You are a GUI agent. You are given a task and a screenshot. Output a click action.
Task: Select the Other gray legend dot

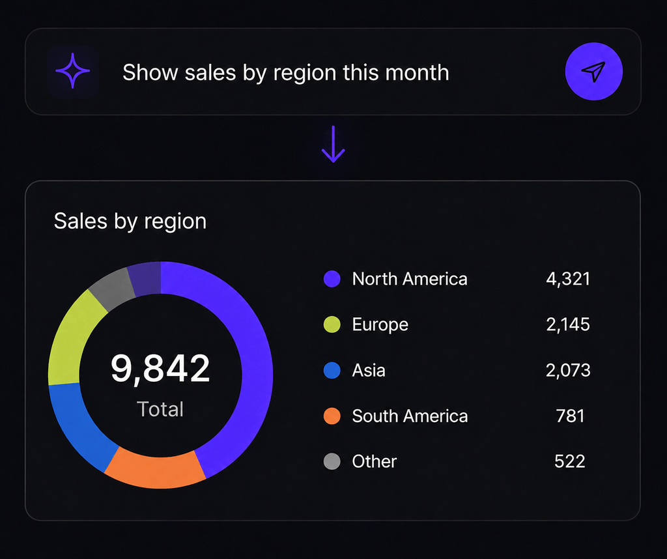coord(332,461)
